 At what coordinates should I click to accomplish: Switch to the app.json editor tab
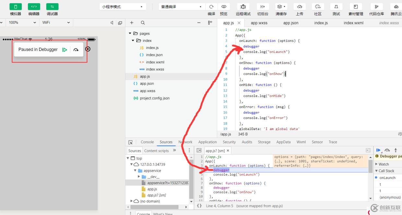tap(291, 23)
